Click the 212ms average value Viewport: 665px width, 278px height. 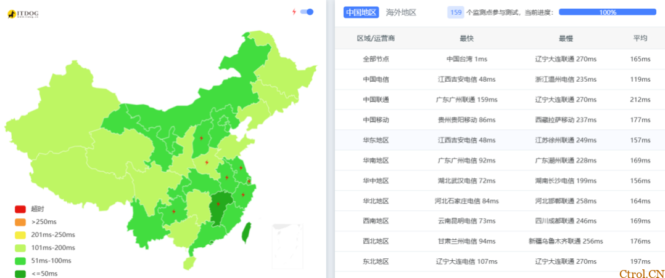640,100
